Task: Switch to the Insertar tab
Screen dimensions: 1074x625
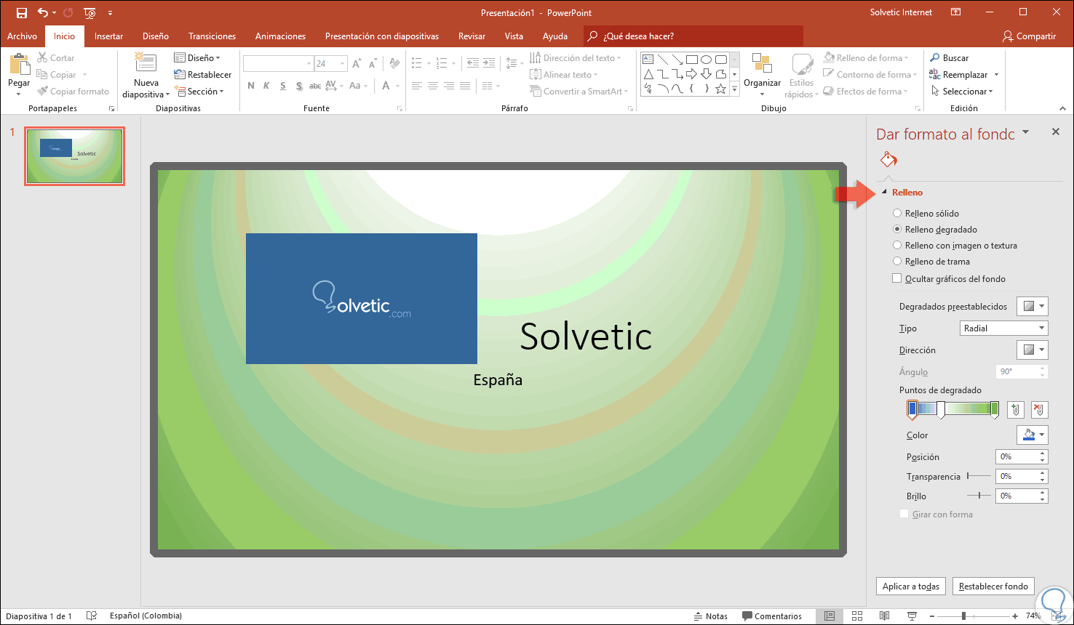Action: (x=109, y=36)
